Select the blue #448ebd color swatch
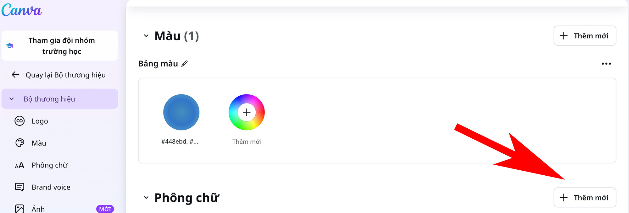The width and height of the screenshot is (629, 213). [181, 112]
